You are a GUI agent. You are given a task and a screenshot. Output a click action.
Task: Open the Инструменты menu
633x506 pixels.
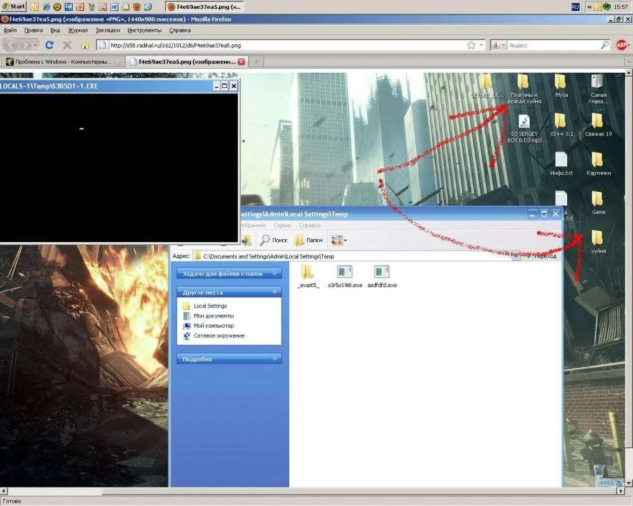(x=144, y=30)
